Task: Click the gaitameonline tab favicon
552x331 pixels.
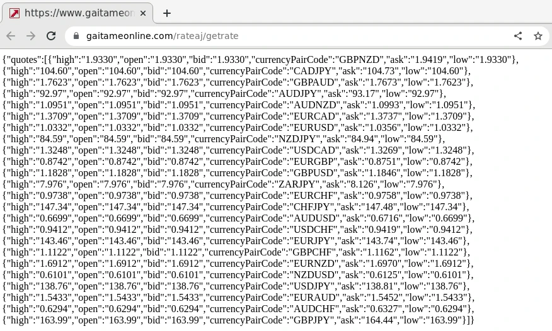Action: tap(14, 13)
